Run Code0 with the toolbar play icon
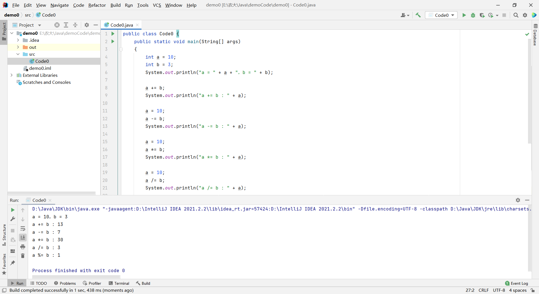Image resolution: width=539 pixels, height=294 pixels. tap(464, 15)
